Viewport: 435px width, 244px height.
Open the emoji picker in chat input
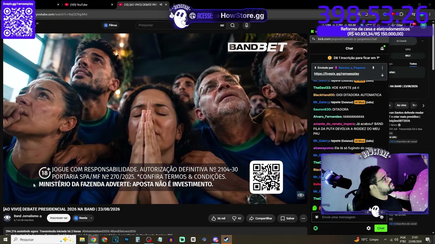[x=382, y=217]
